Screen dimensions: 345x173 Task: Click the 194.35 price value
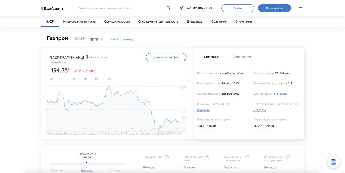click(59, 71)
